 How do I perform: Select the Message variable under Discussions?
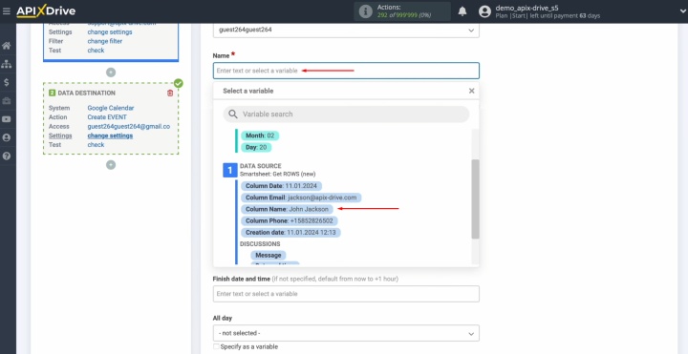[x=269, y=255]
